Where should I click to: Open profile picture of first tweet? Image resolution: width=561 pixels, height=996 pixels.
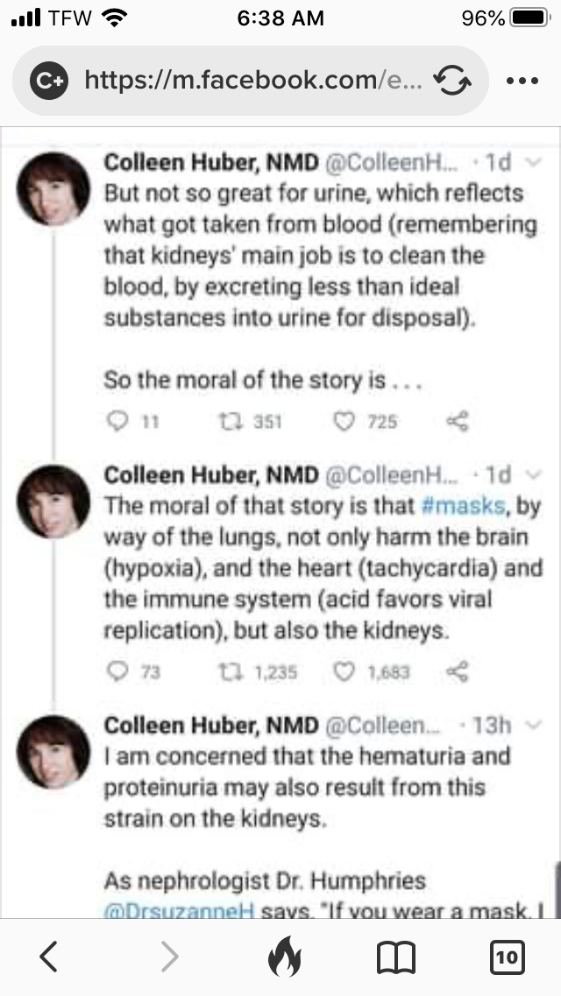tap(54, 189)
